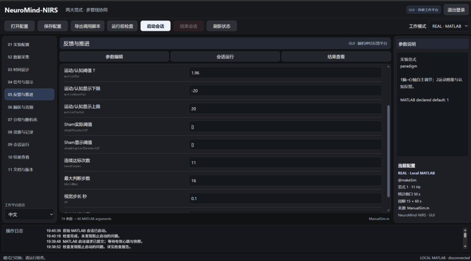Select 06 脑区与音频 sidebar item
471x261 pixels.
click(x=30, y=107)
